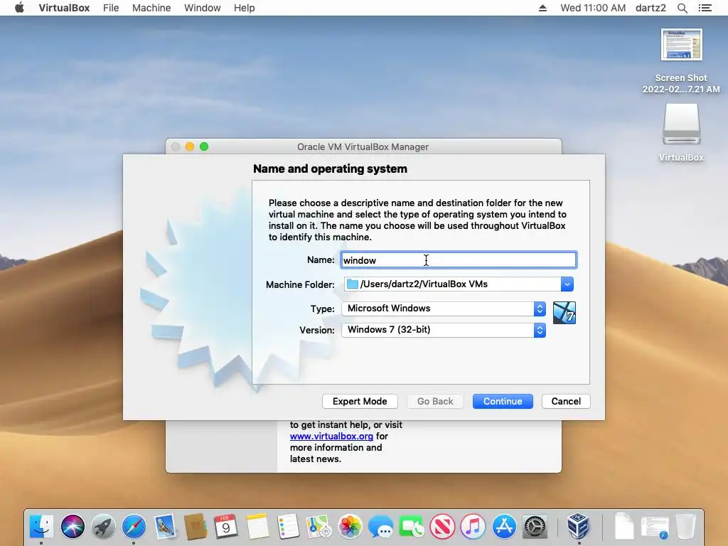Launch Siri from the dock
728x546 pixels.
coord(73,527)
